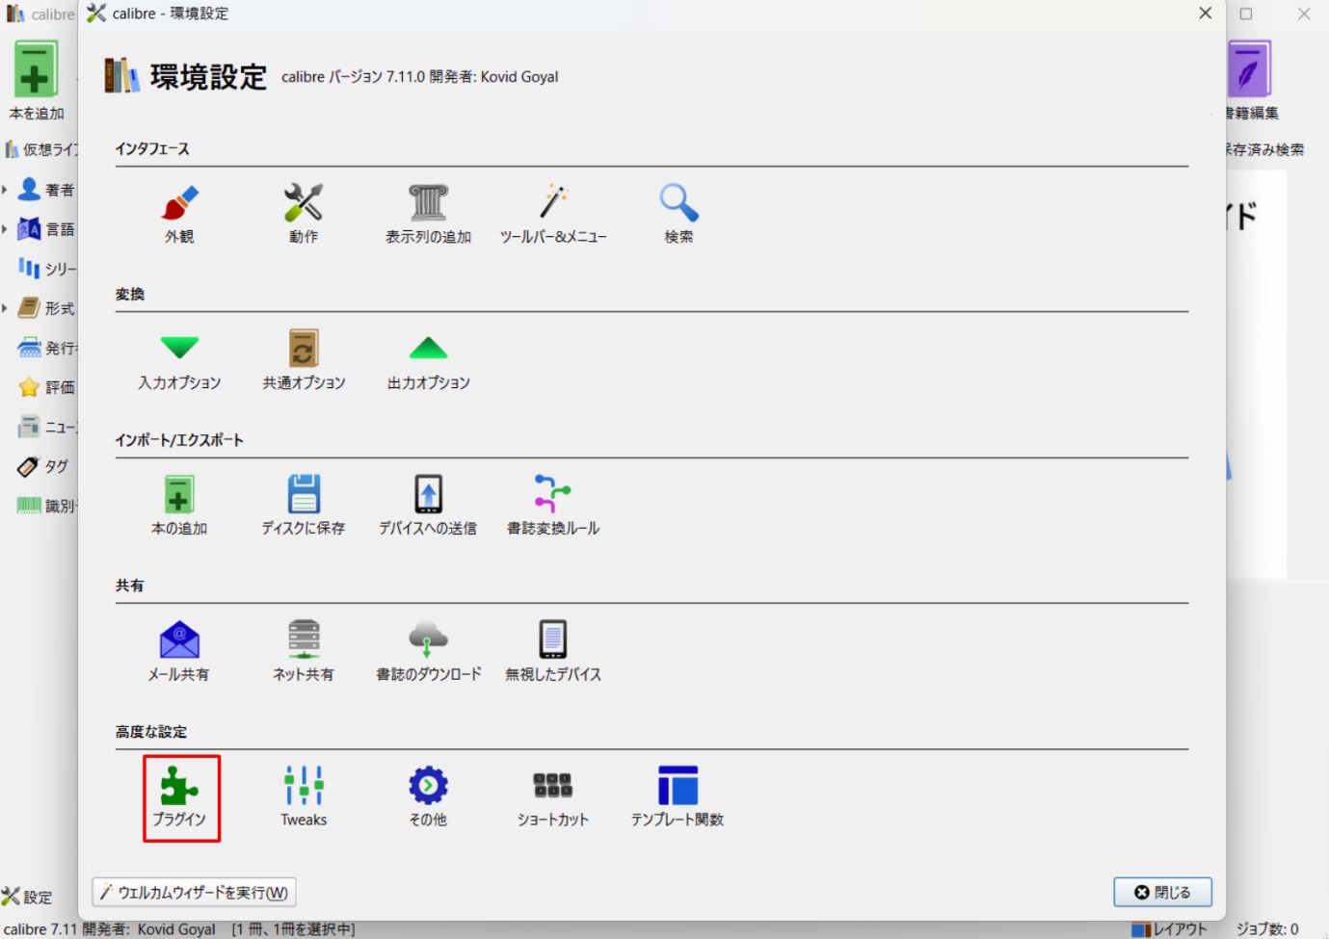Open Tweaks advanced settings
Image resolution: width=1329 pixels, height=939 pixels.
point(304,797)
